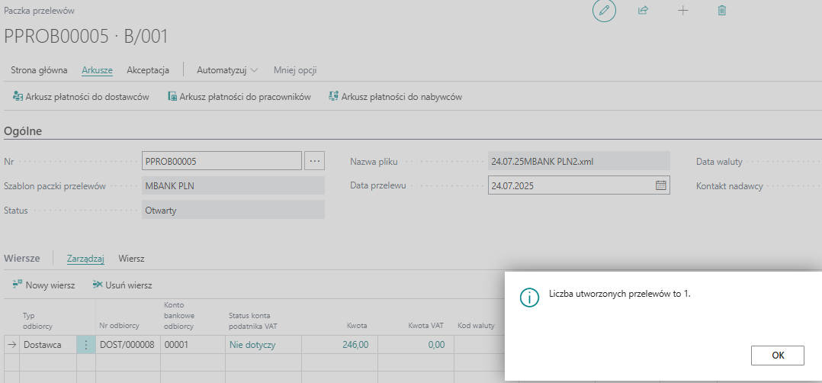Click Nazwa pliku field 24.07.25MBANK PLN2.xml
This screenshot has width=822, height=383.
click(579, 161)
